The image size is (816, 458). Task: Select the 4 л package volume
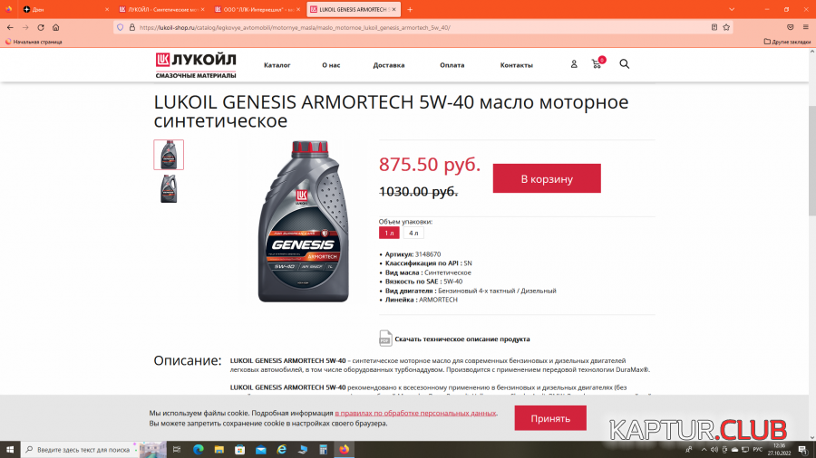(x=413, y=234)
